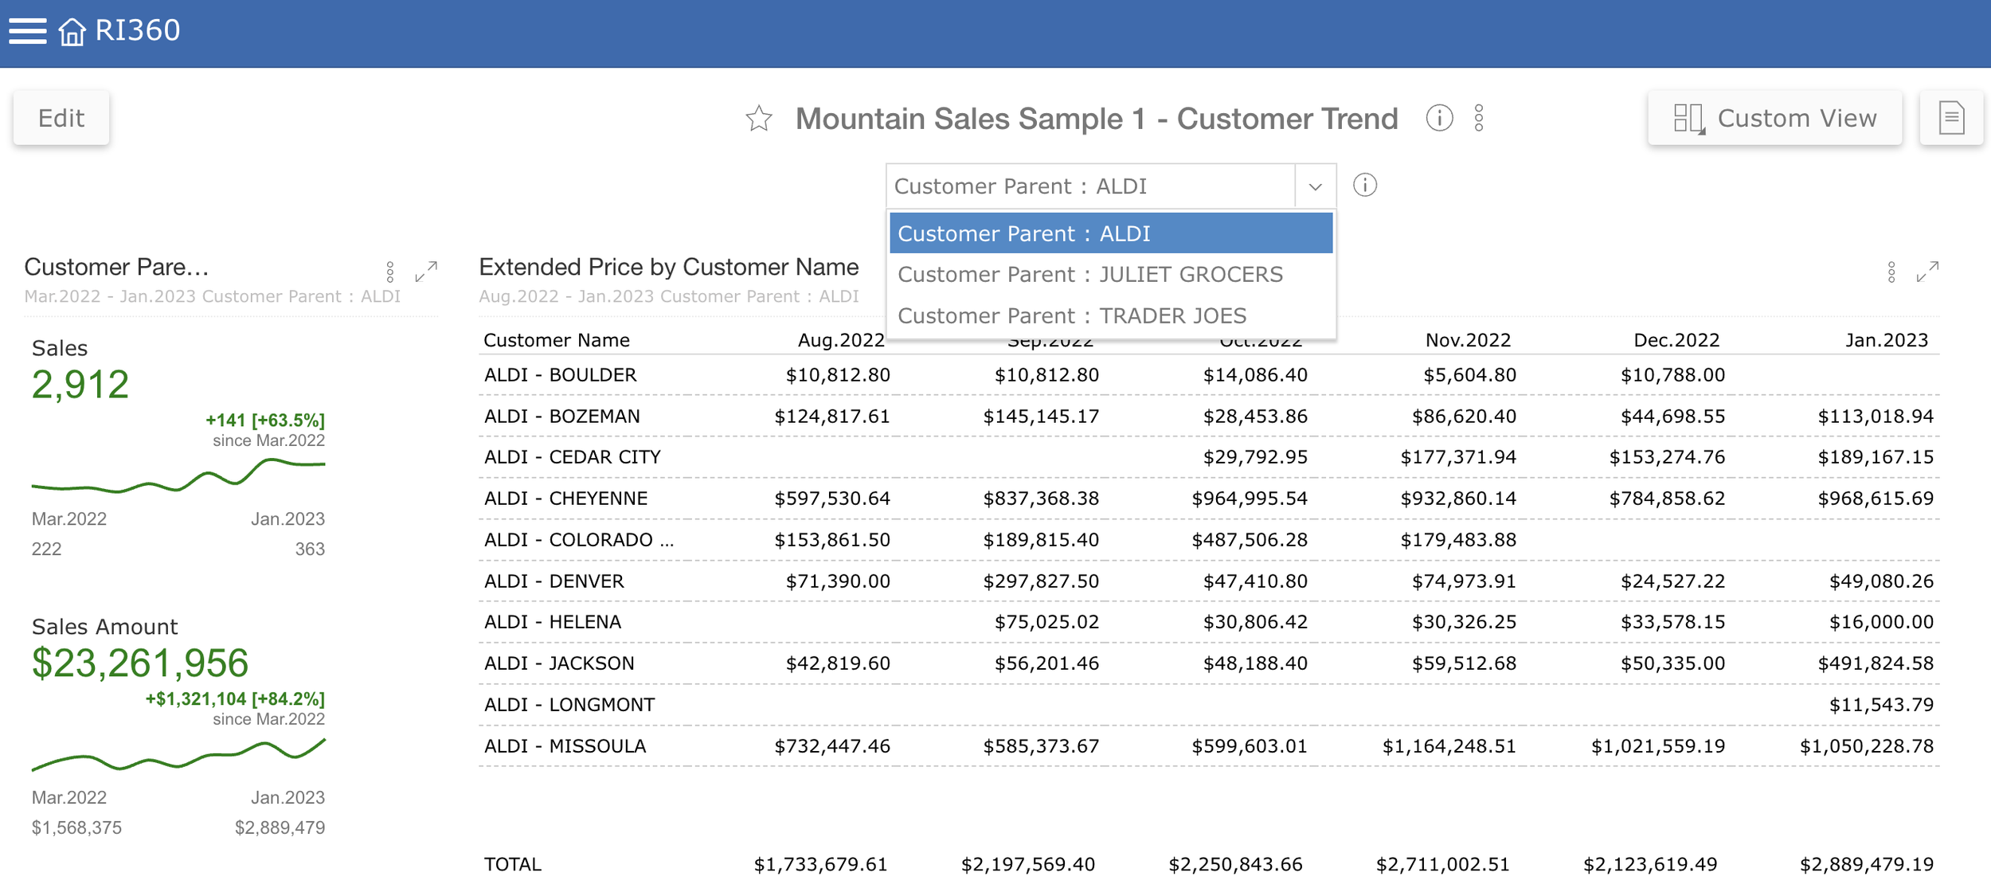
Task: Click the Jan.2023 column header
Action: point(1886,340)
